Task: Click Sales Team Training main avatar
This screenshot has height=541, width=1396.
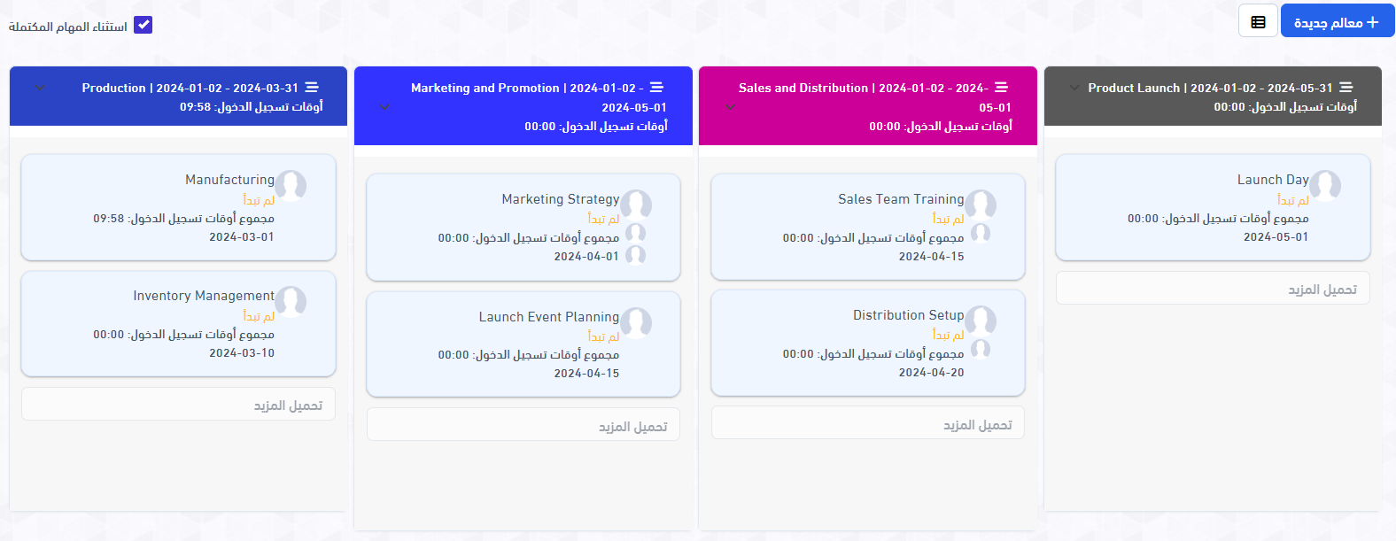Action: pos(981,205)
